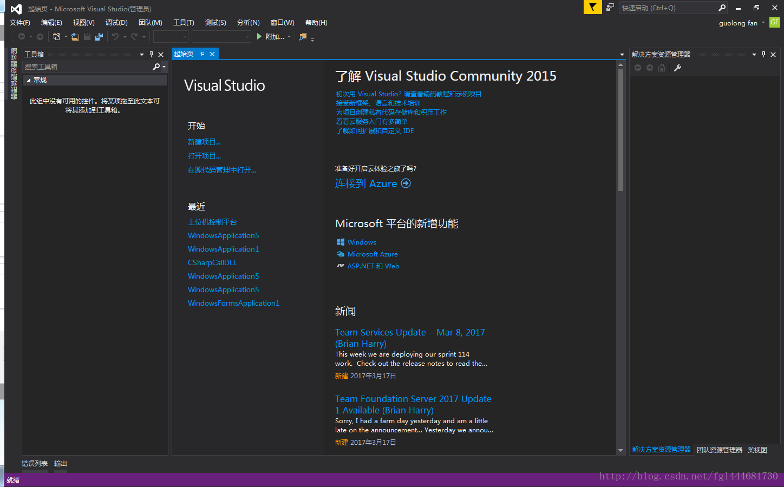Open recent project 上位机控制平台

pos(212,222)
